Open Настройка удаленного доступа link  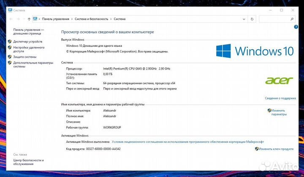click(29, 49)
